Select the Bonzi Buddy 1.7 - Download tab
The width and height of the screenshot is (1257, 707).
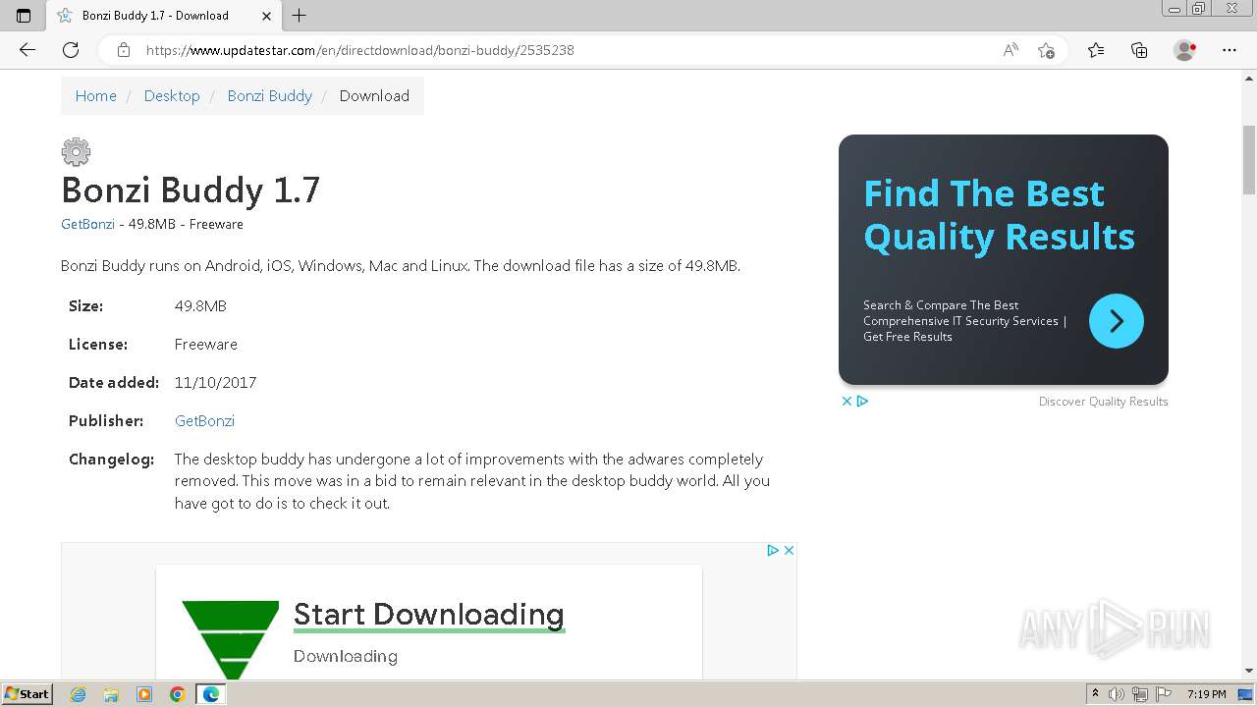(x=163, y=16)
